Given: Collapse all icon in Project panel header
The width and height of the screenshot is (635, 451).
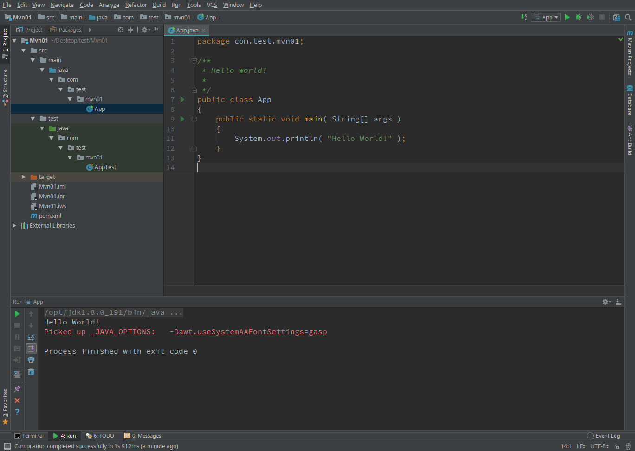Looking at the screenshot, I should coord(131,30).
